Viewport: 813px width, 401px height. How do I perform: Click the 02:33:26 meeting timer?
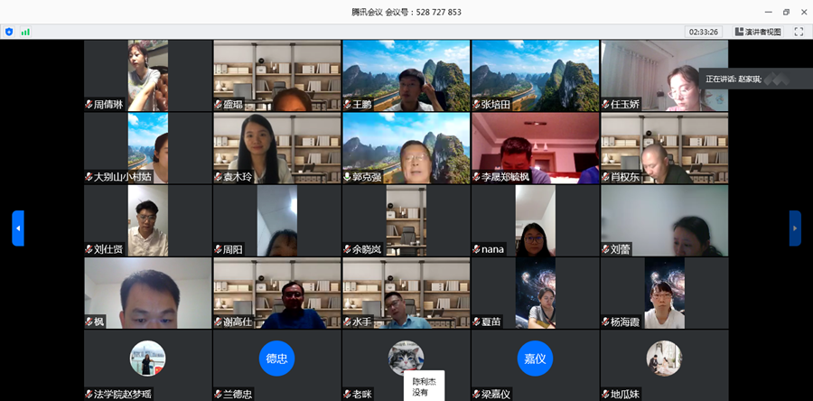pos(704,32)
